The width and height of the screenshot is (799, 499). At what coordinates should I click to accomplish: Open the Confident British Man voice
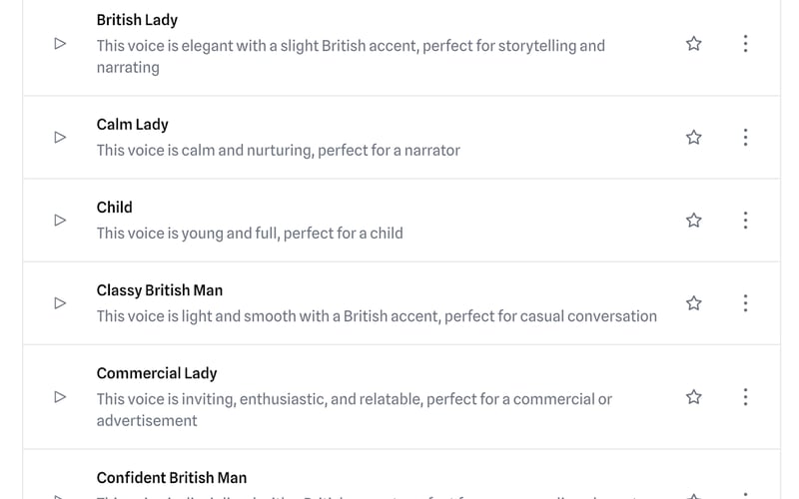(171, 478)
